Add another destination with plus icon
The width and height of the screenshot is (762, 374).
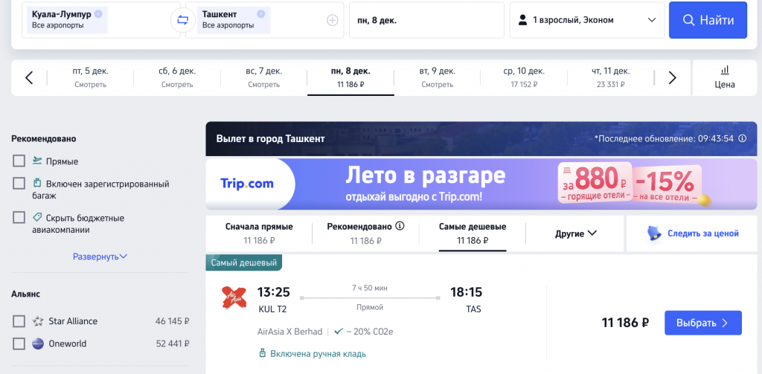333,20
